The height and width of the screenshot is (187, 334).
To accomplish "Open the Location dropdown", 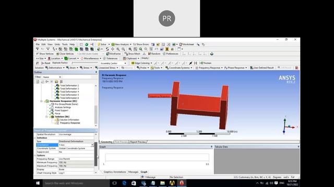I will click(55, 58).
